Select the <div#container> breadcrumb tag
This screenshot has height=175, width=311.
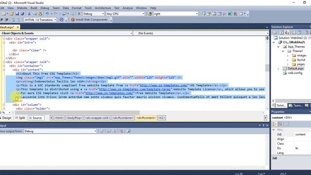tap(123, 118)
